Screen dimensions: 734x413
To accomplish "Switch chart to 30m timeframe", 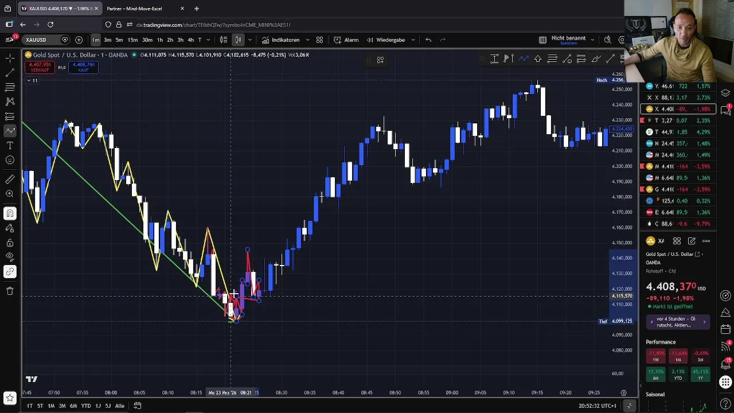I will tap(147, 40).
